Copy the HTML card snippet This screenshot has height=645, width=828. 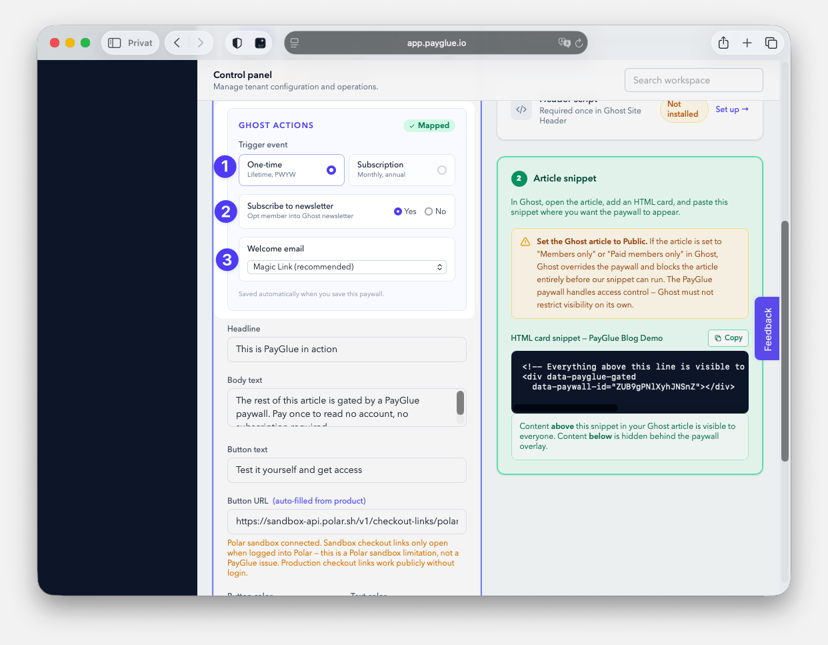728,338
